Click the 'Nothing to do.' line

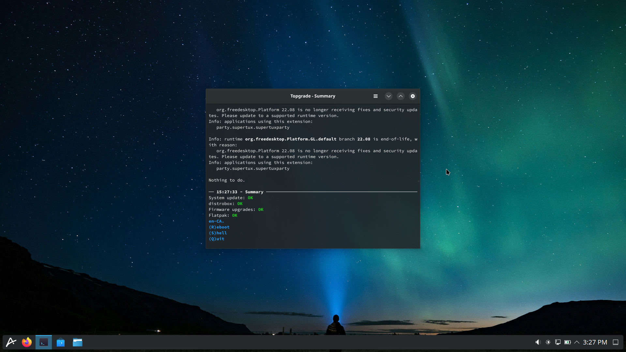[227, 180]
